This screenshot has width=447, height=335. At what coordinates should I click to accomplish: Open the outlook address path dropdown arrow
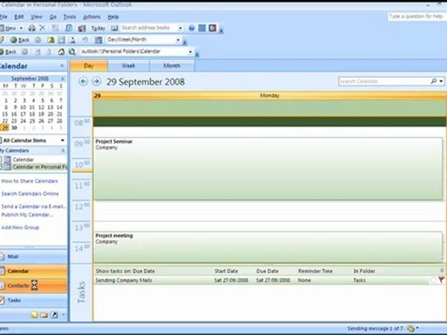pos(190,52)
